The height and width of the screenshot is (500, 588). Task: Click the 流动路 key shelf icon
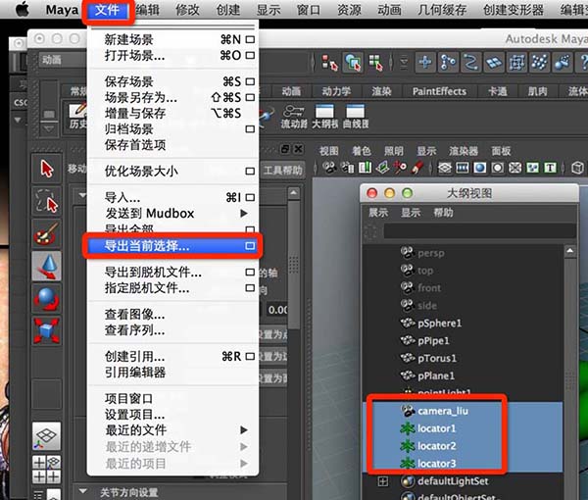294,116
